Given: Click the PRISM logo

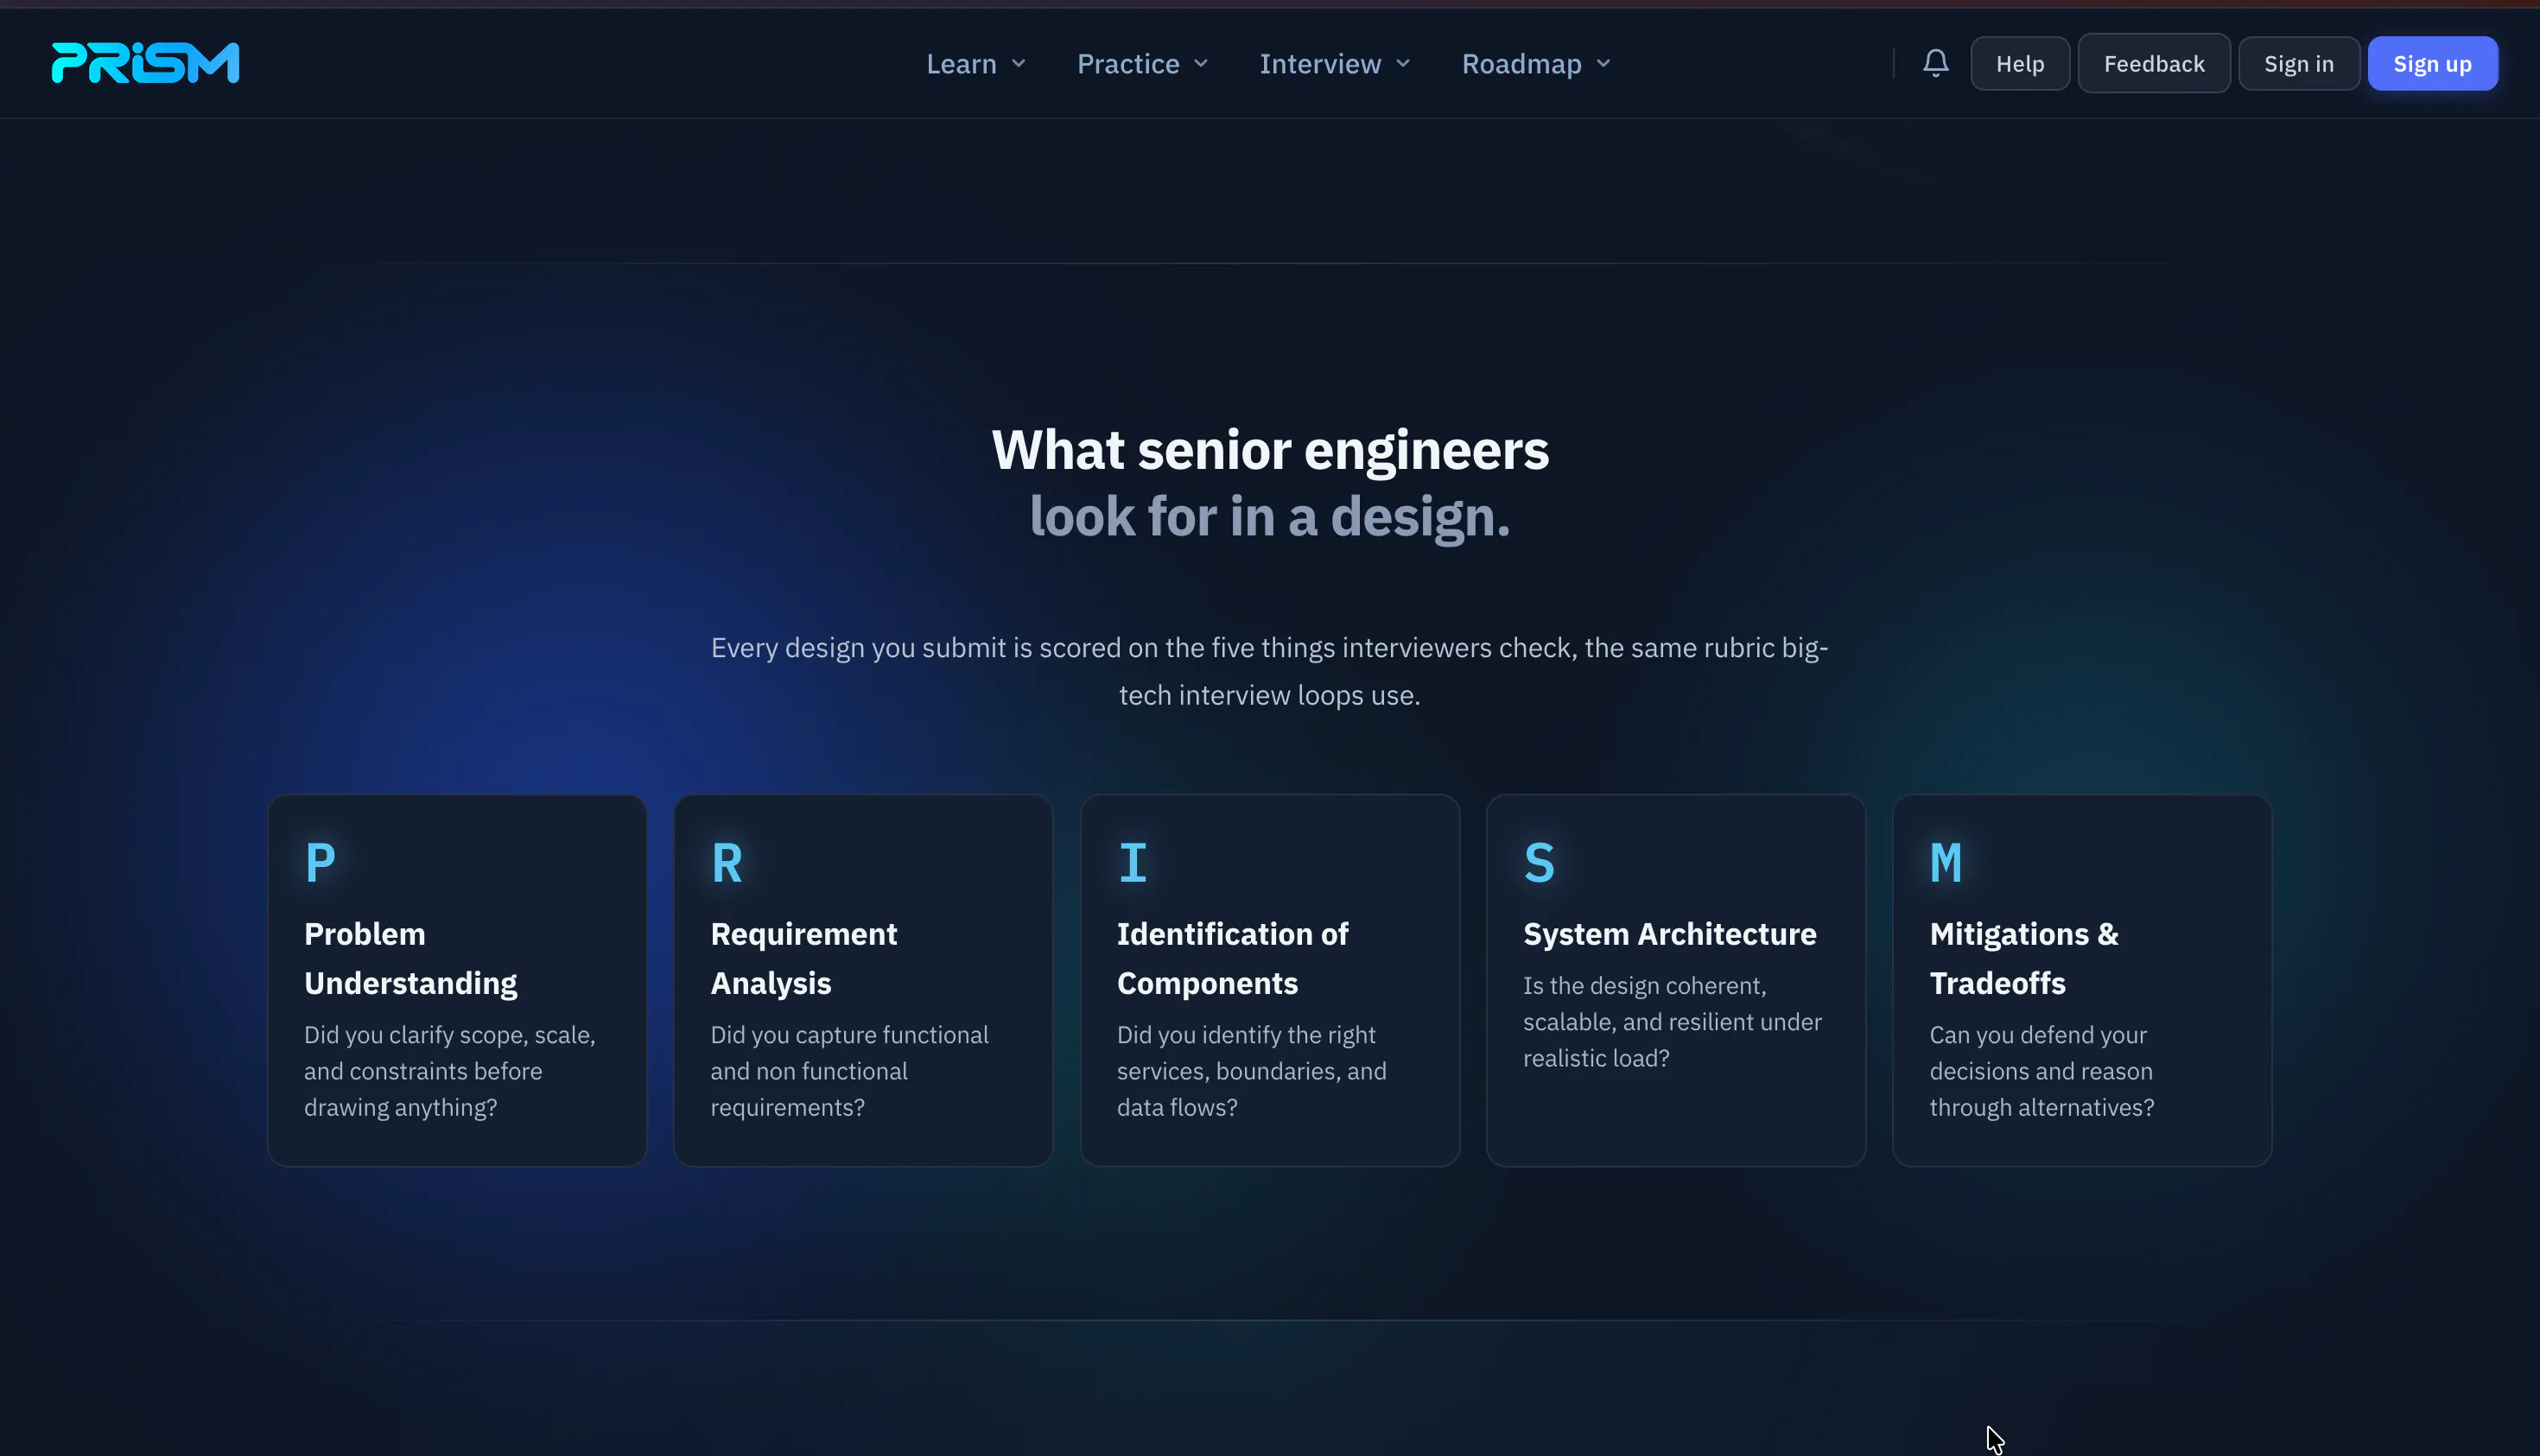Looking at the screenshot, I should tap(145, 63).
